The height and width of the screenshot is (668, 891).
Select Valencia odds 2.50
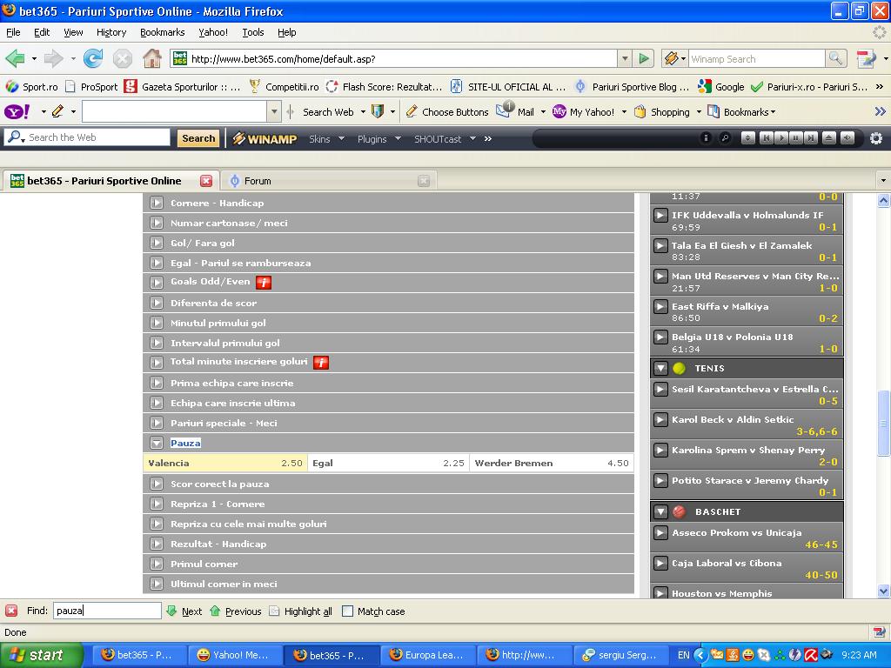pyautogui.click(x=225, y=463)
